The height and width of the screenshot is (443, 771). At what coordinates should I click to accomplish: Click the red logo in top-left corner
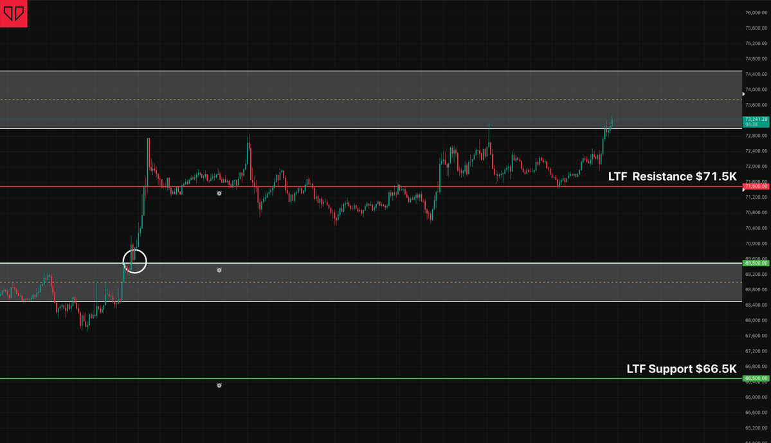click(14, 14)
